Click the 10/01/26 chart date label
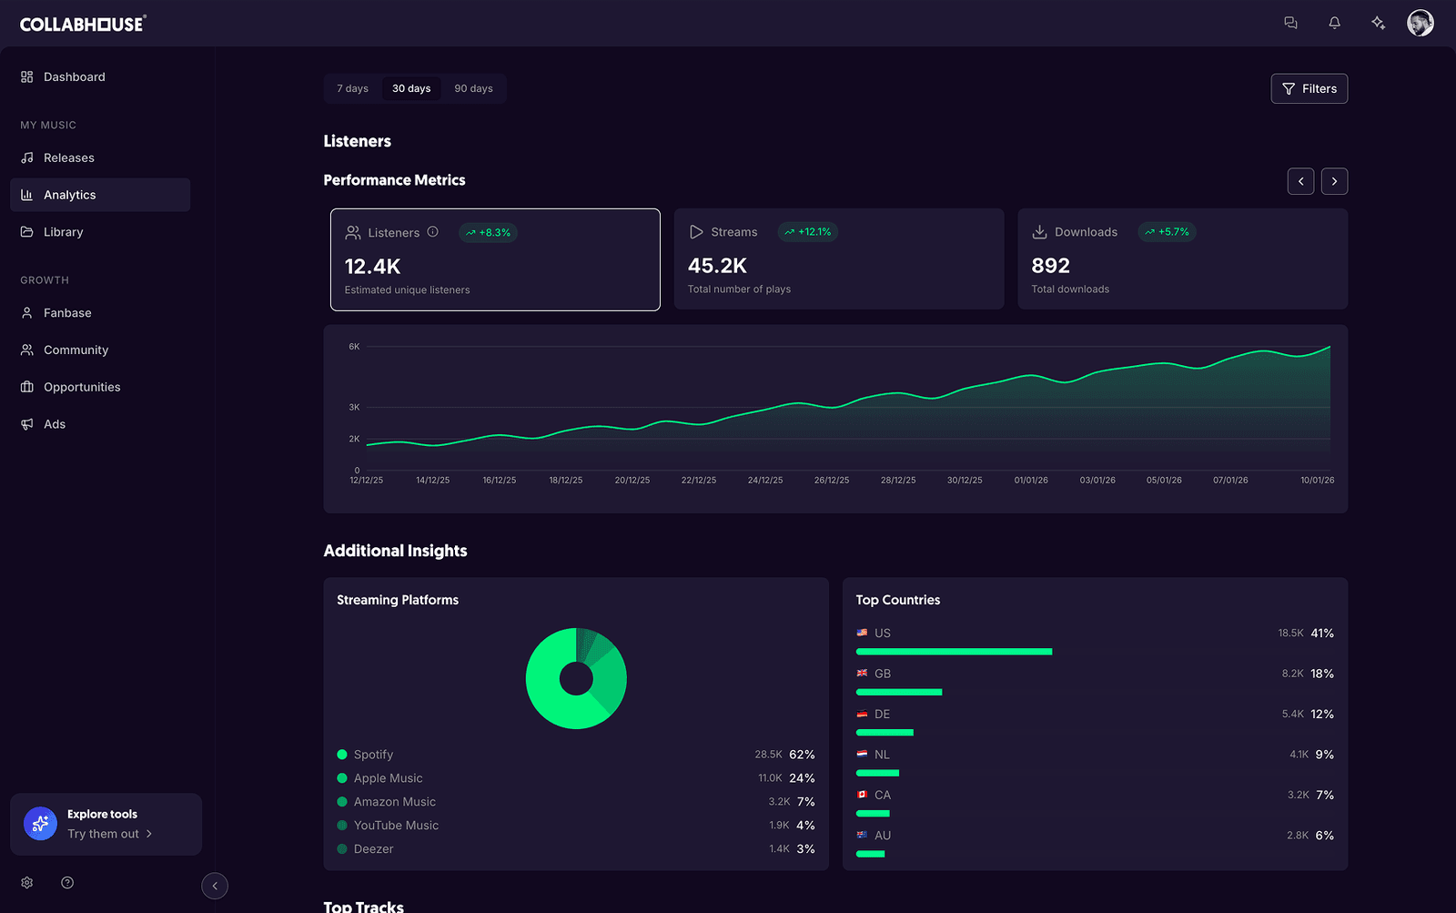The image size is (1456, 913). coord(1317,480)
